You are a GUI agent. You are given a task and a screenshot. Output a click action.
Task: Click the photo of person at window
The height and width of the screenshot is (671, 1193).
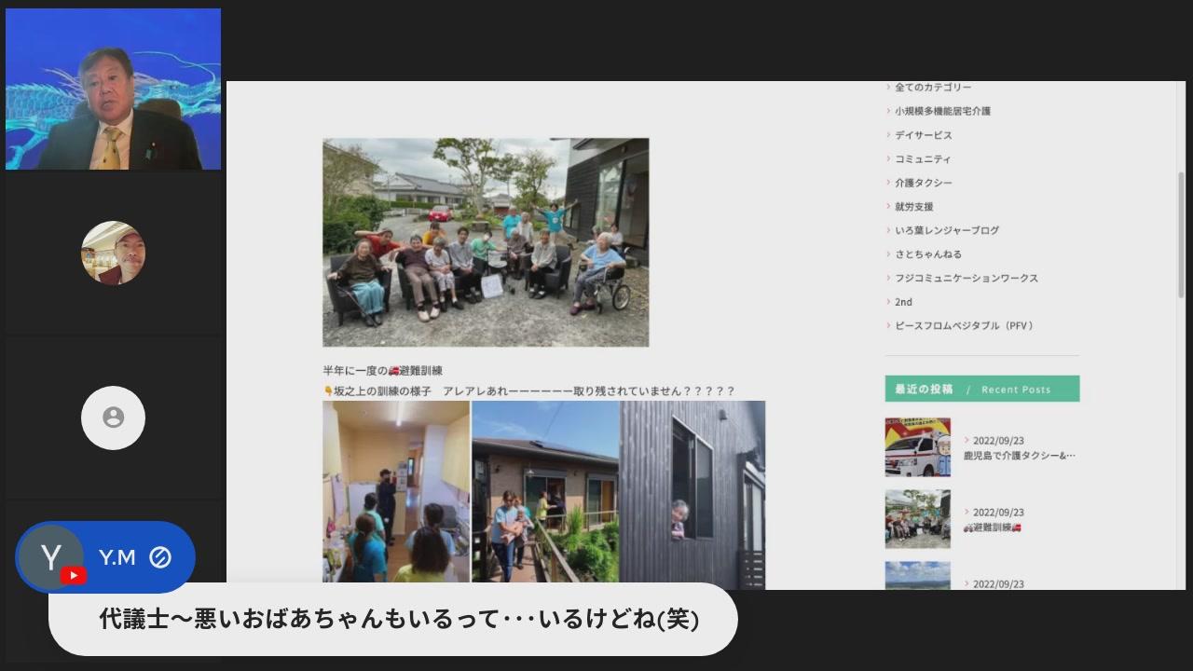pos(692,494)
